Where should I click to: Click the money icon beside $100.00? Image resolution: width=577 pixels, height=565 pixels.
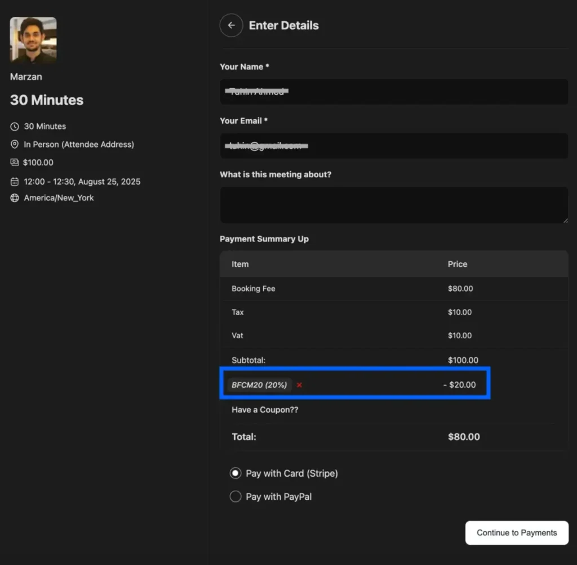pyautogui.click(x=15, y=163)
